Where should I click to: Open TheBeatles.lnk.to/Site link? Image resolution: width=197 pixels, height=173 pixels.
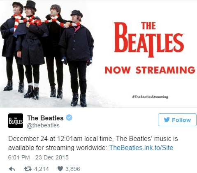(141, 148)
